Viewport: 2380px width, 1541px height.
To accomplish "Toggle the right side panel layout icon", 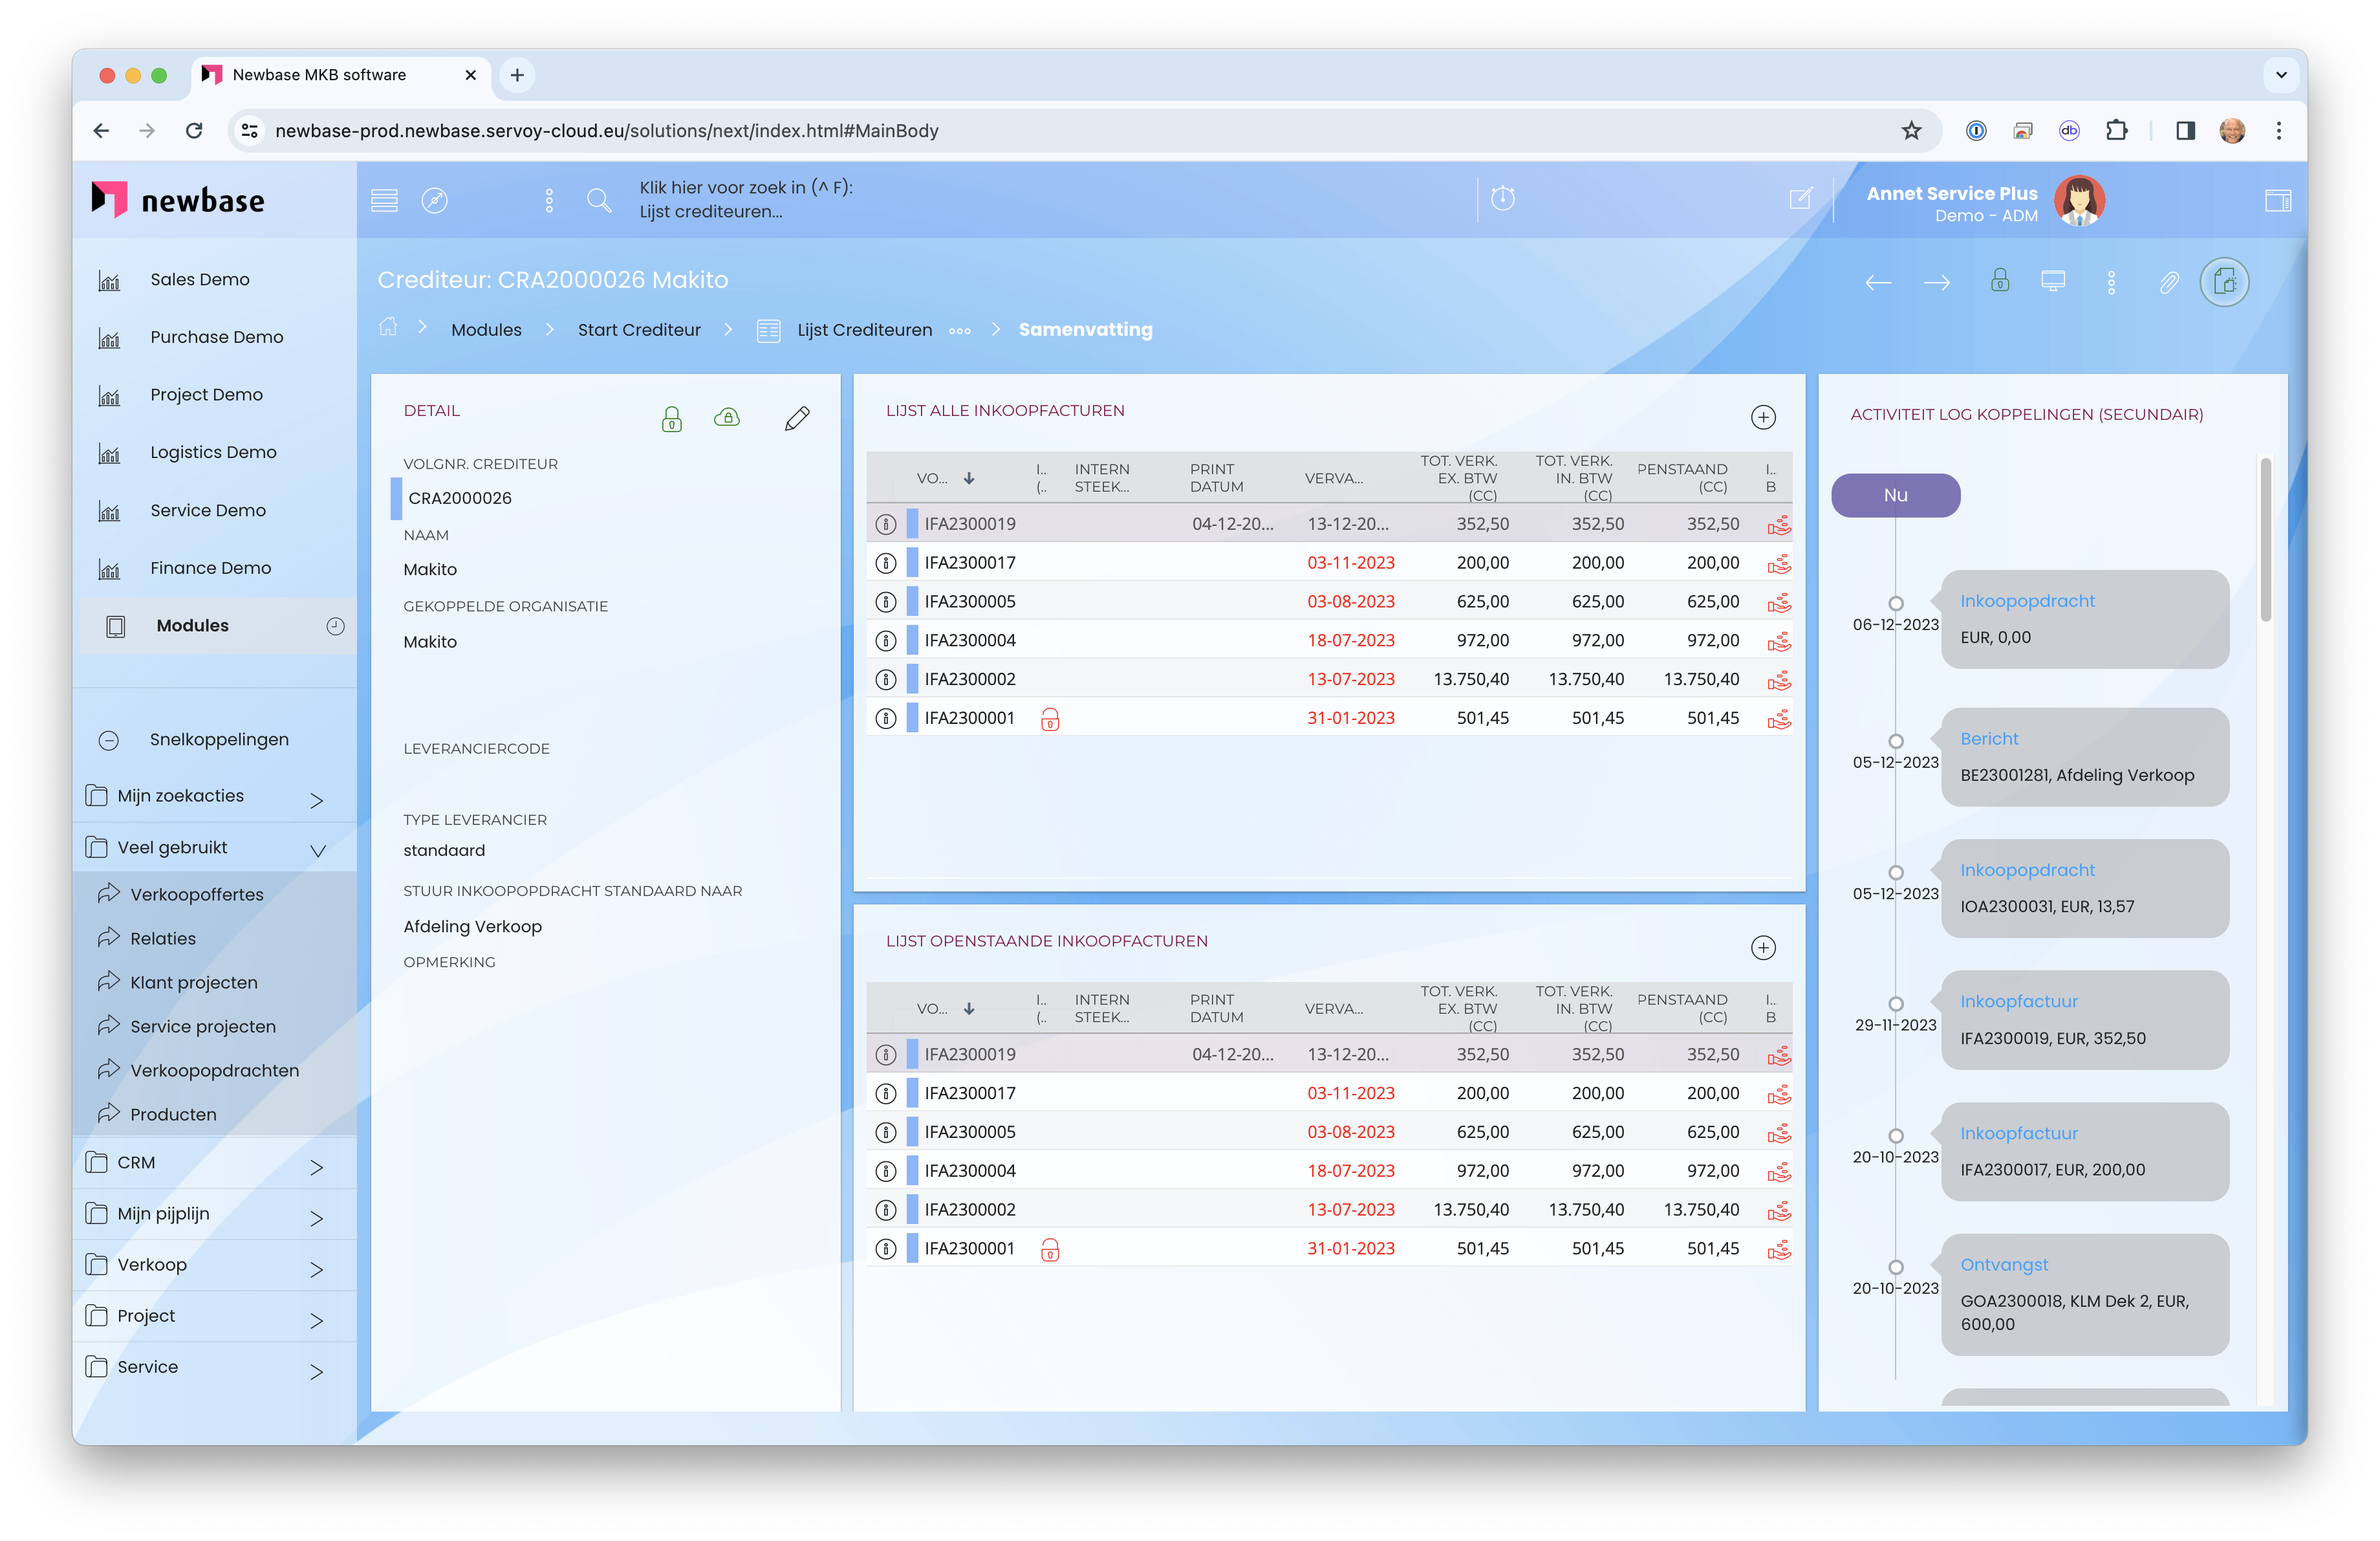I will pyautogui.click(x=2277, y=200).
